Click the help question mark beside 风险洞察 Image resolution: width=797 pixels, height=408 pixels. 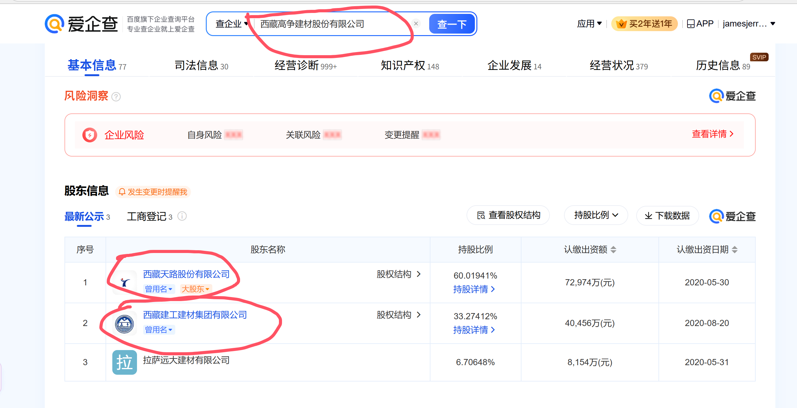116,97
